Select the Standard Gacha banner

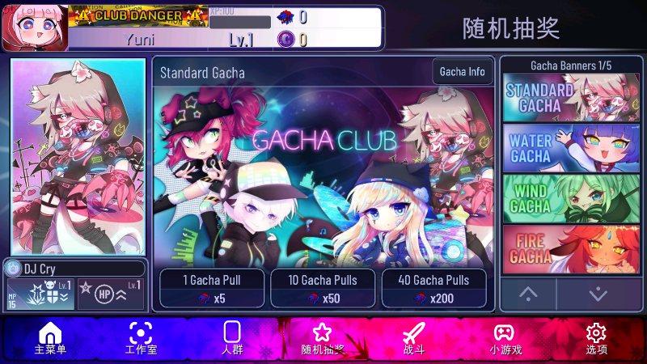pos(571,97)
